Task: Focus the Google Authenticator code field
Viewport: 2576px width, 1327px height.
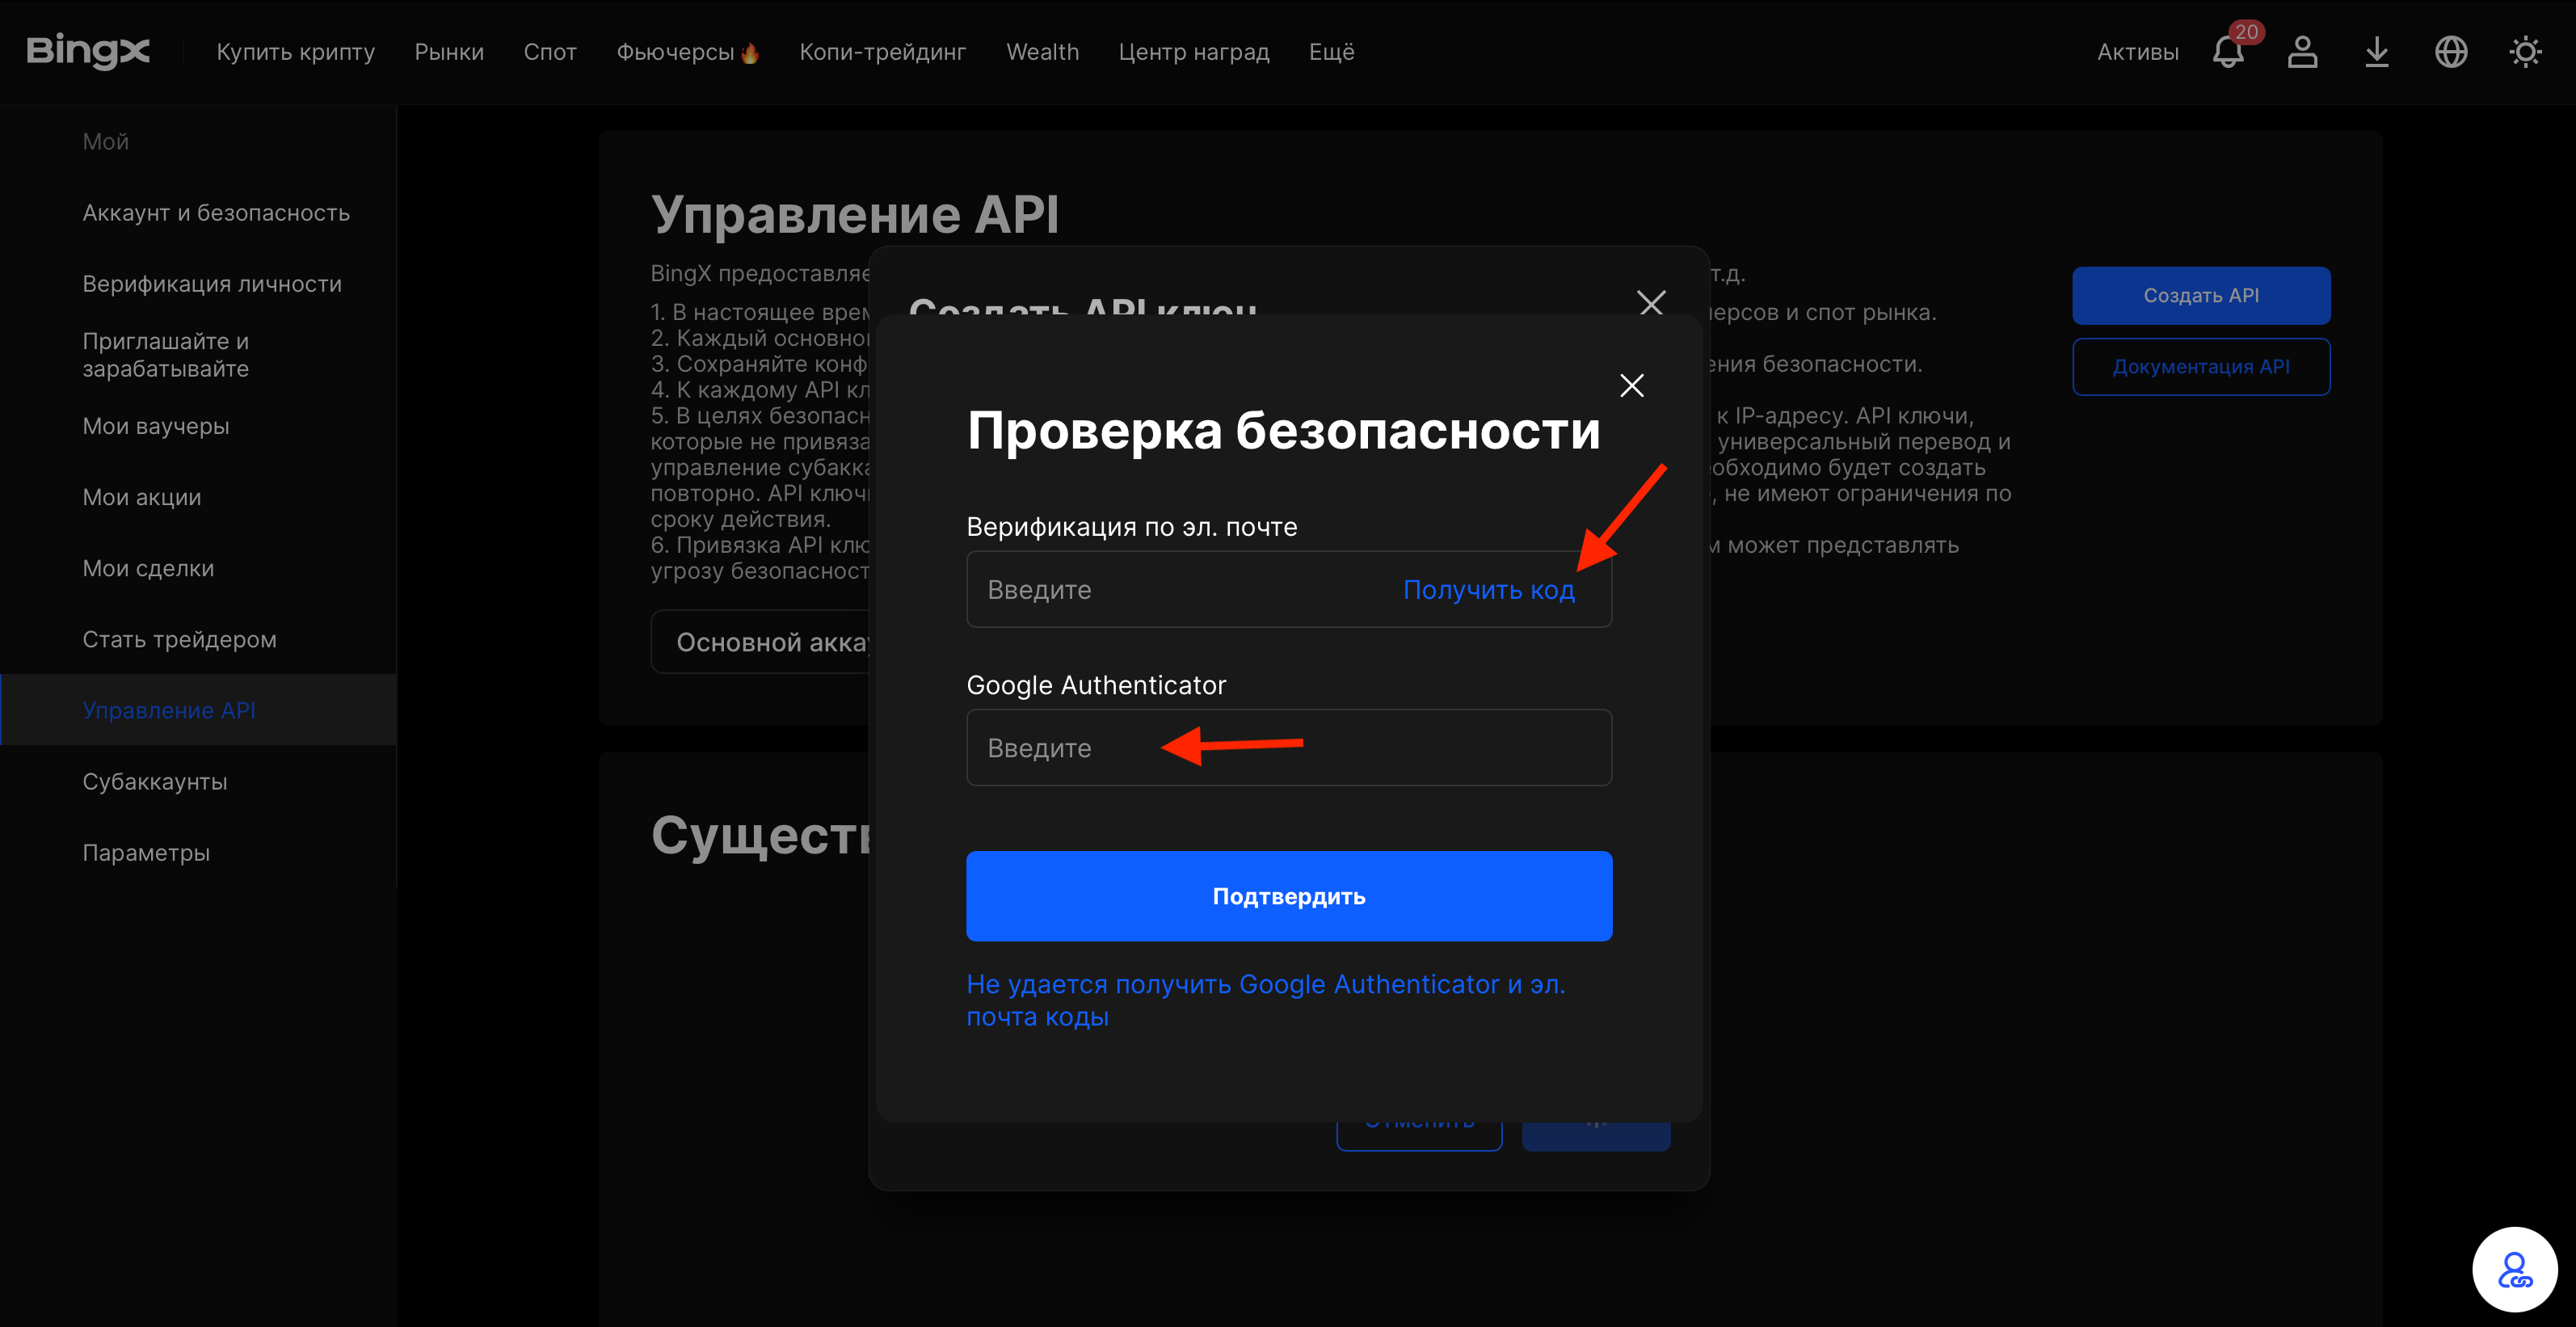Action: [x=1289, y=748]
